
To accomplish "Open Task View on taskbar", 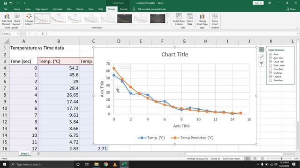I will [x=87, y=164].
